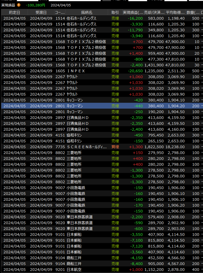Click the stock code 9201 cell

[x=60, y=270]
